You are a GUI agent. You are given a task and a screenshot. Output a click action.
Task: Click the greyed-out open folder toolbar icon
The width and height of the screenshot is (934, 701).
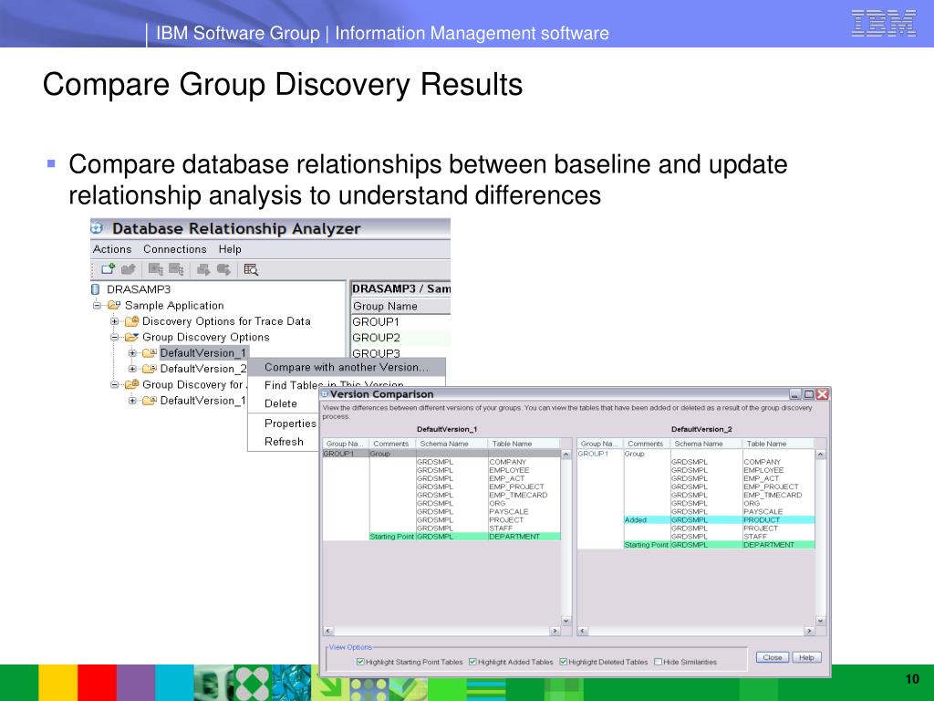[x=128, y=269]
